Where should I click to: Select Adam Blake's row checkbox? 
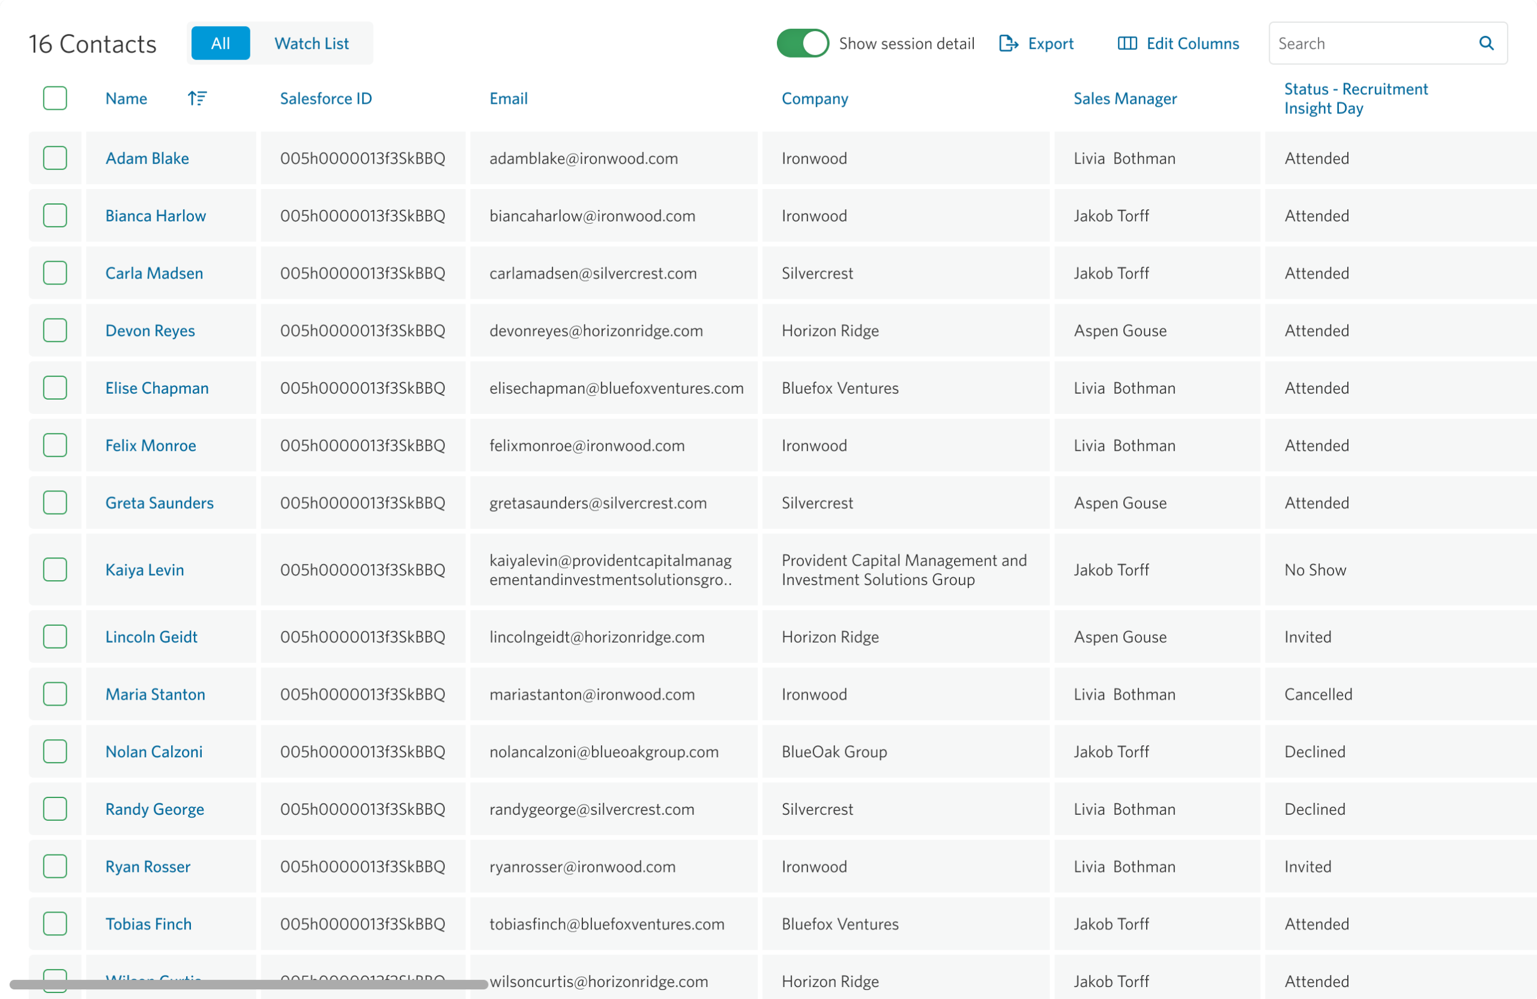coord(55,157)
